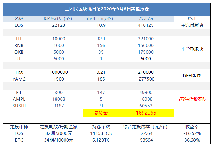Select the 名称 column header
This screenshot has height=150, width=215.
(x=19, y=19)
